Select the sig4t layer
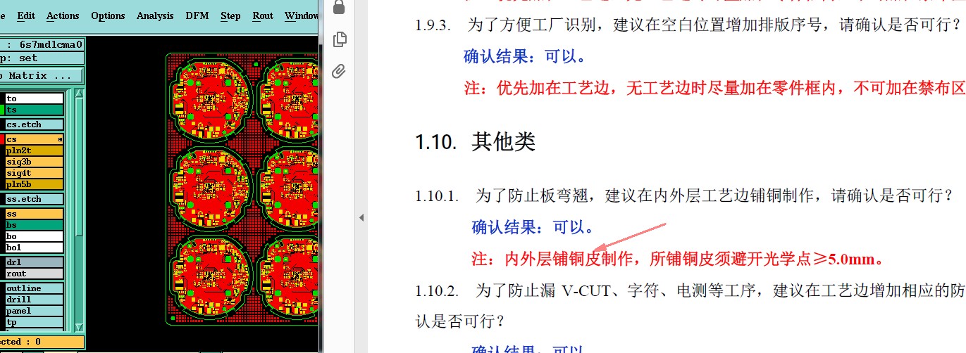 35,173
